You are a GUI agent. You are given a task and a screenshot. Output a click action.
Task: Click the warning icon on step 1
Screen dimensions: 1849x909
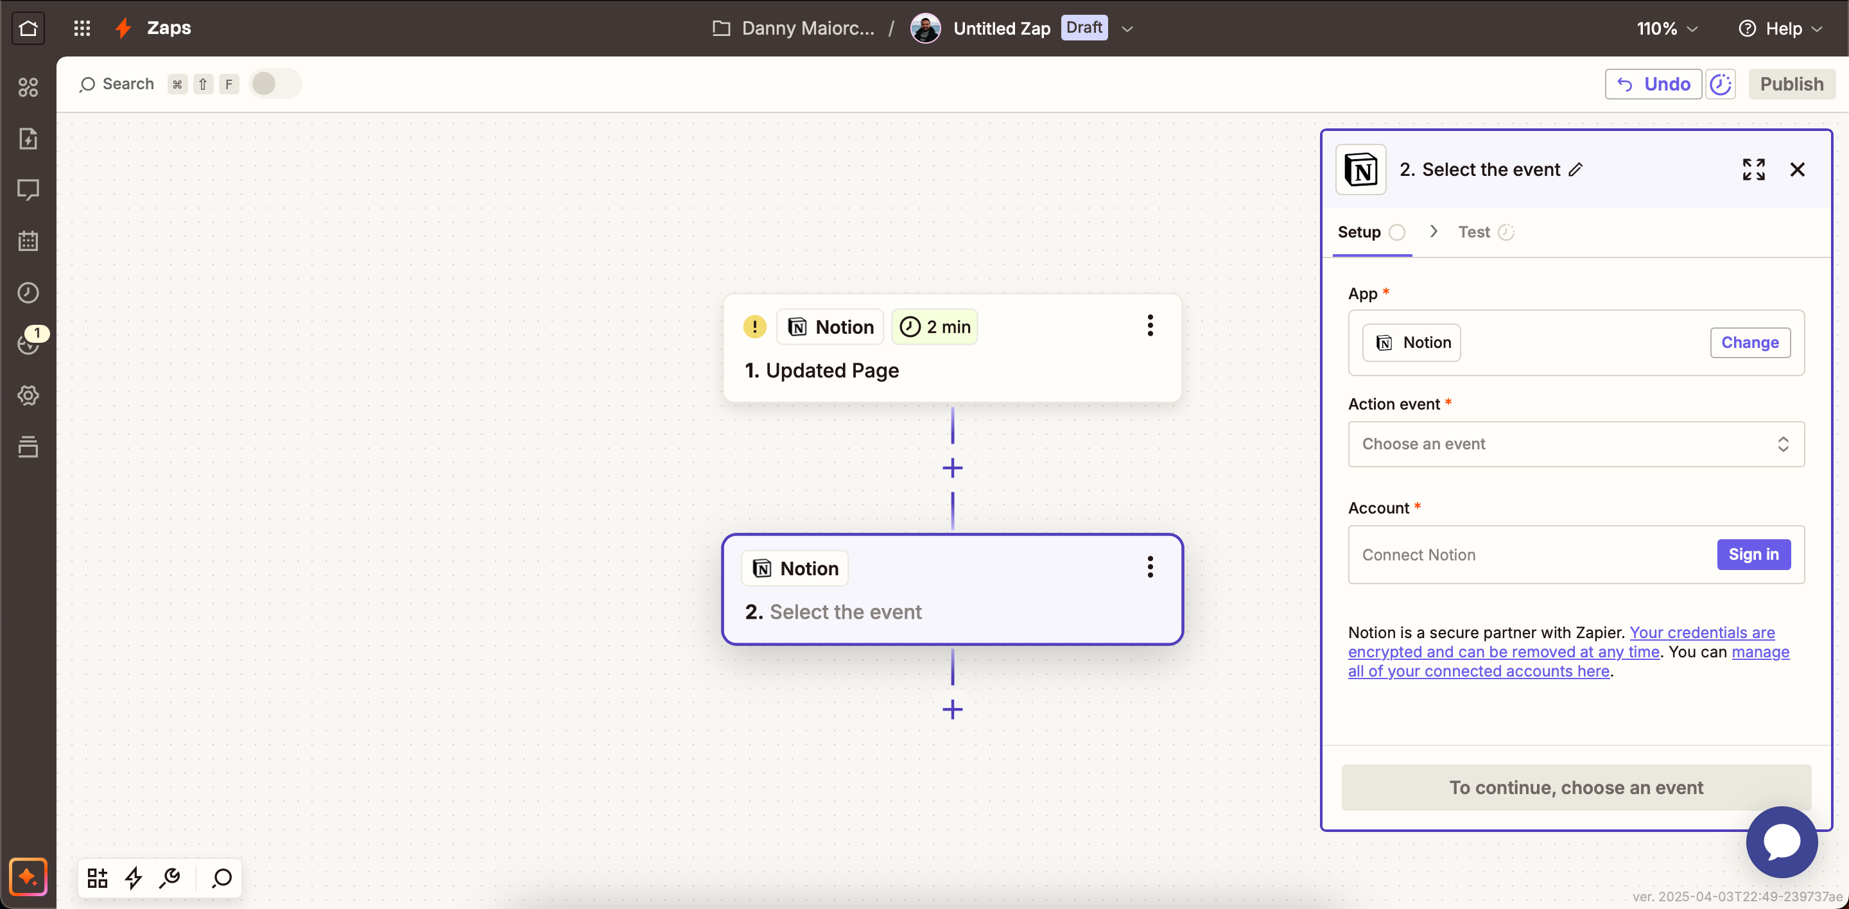[754, 327]
